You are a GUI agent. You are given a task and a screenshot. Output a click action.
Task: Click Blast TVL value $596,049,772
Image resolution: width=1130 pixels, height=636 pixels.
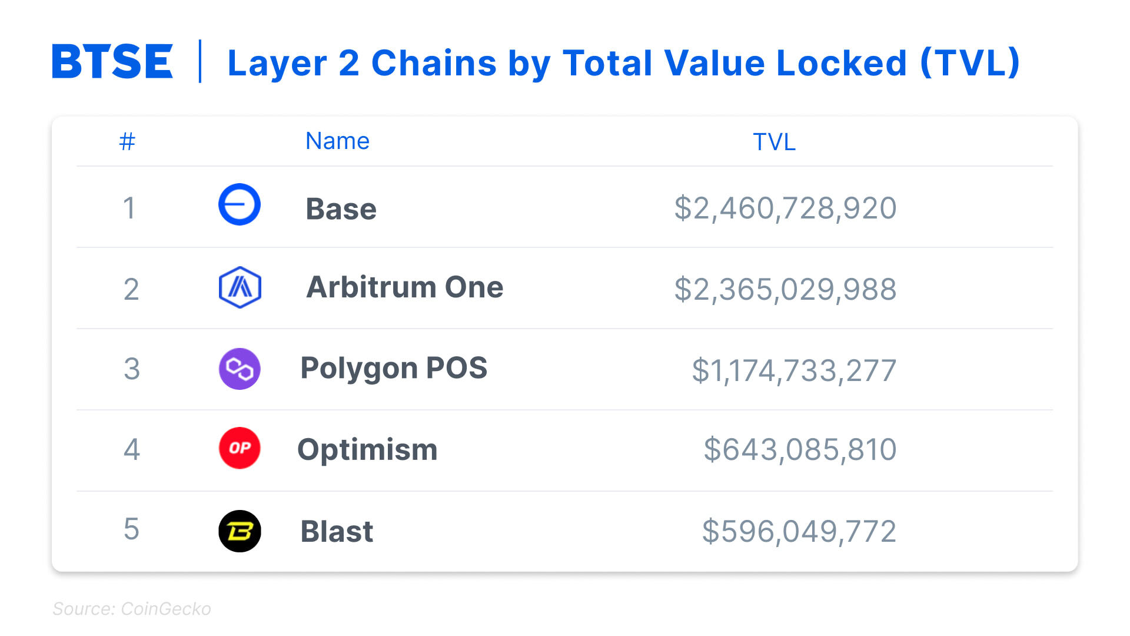[799, 531]
